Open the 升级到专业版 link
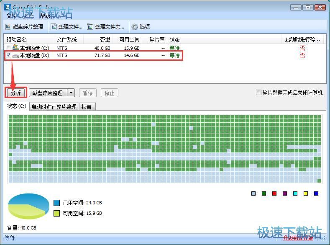The image size is (330, 245). click(x=298, y=238)
